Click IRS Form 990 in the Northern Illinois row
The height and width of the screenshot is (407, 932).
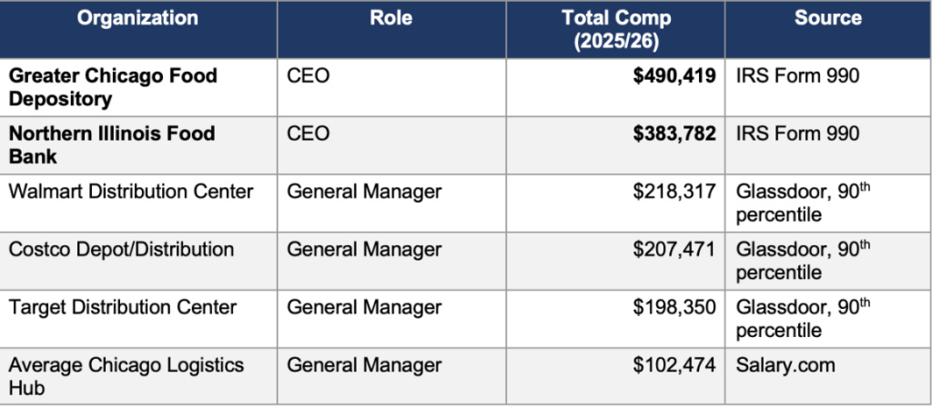pos(797,134)
